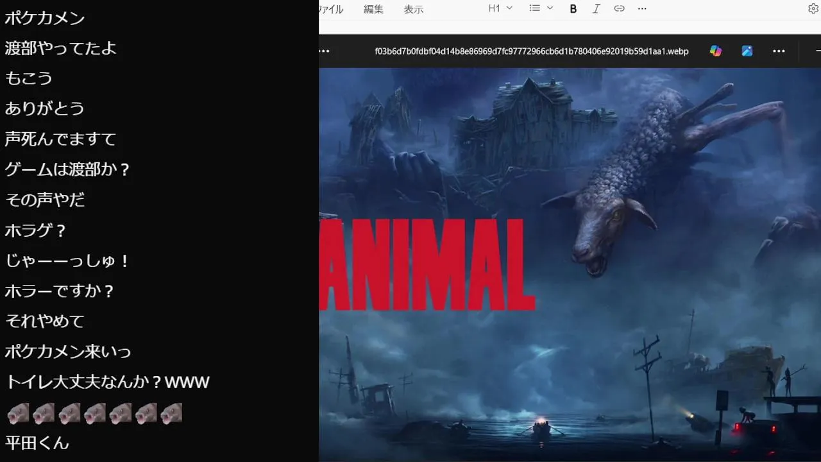
Task: Click chat comment ポケカメン来いっ
Action: point(68,351)
